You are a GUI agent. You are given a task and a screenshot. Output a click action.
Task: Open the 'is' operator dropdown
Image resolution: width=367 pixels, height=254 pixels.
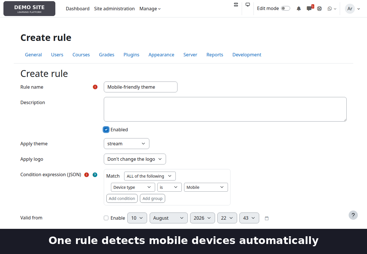169,187
